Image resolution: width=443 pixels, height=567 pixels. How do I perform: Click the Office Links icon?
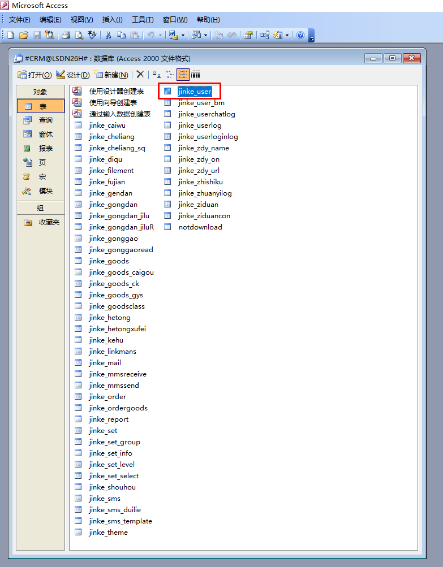coord(173,35)
